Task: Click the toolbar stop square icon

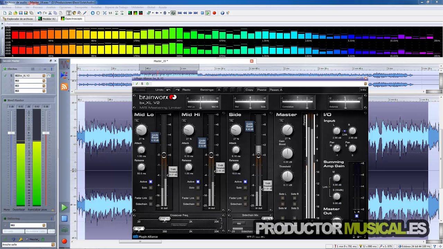Action: click(x=202, y=13)
